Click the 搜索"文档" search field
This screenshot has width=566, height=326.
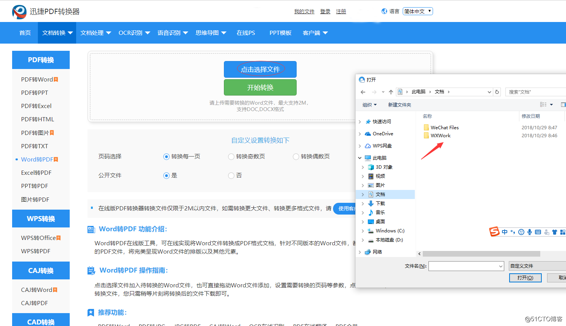(536, 92)
